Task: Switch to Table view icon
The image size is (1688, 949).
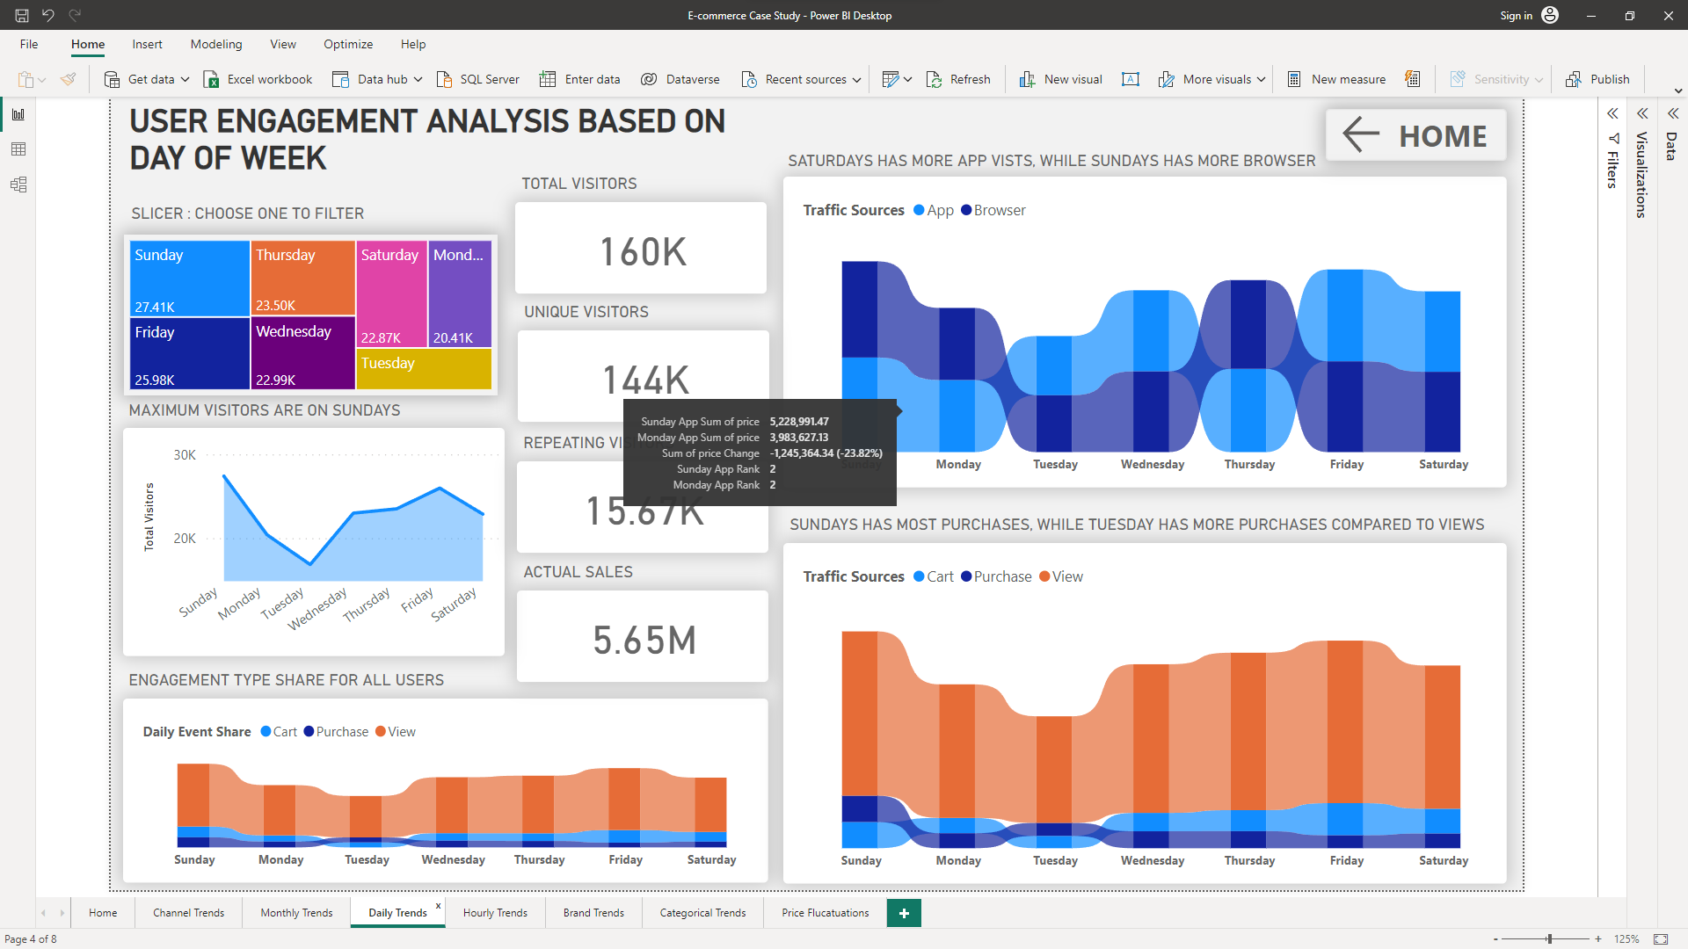Action: pos(18,149)
